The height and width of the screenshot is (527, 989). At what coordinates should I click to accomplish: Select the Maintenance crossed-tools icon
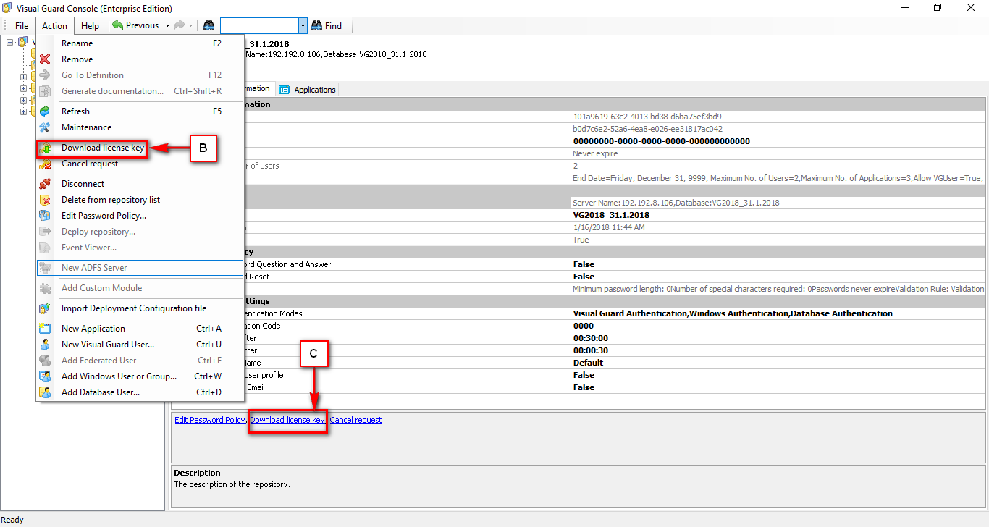point(45,127)
